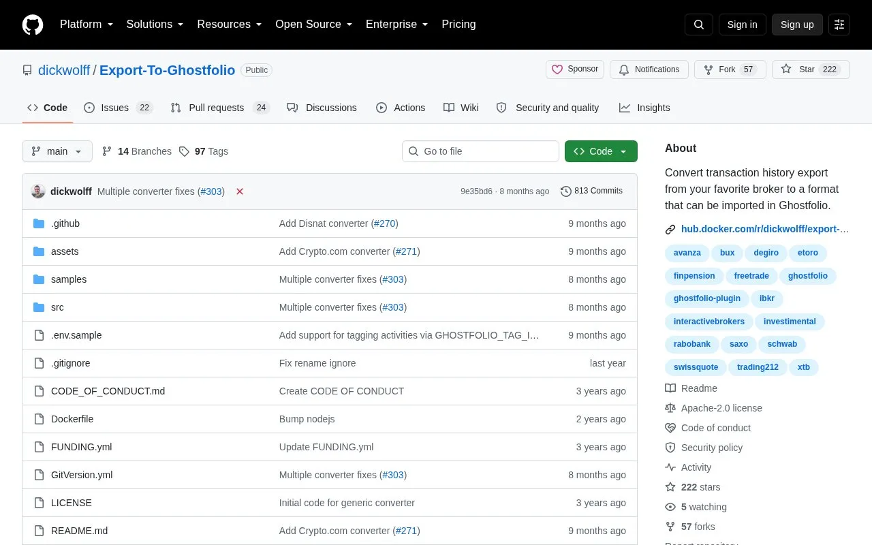
Task: Open the Discussions tab
Action: pyautogui.click(x=322, y=108)
